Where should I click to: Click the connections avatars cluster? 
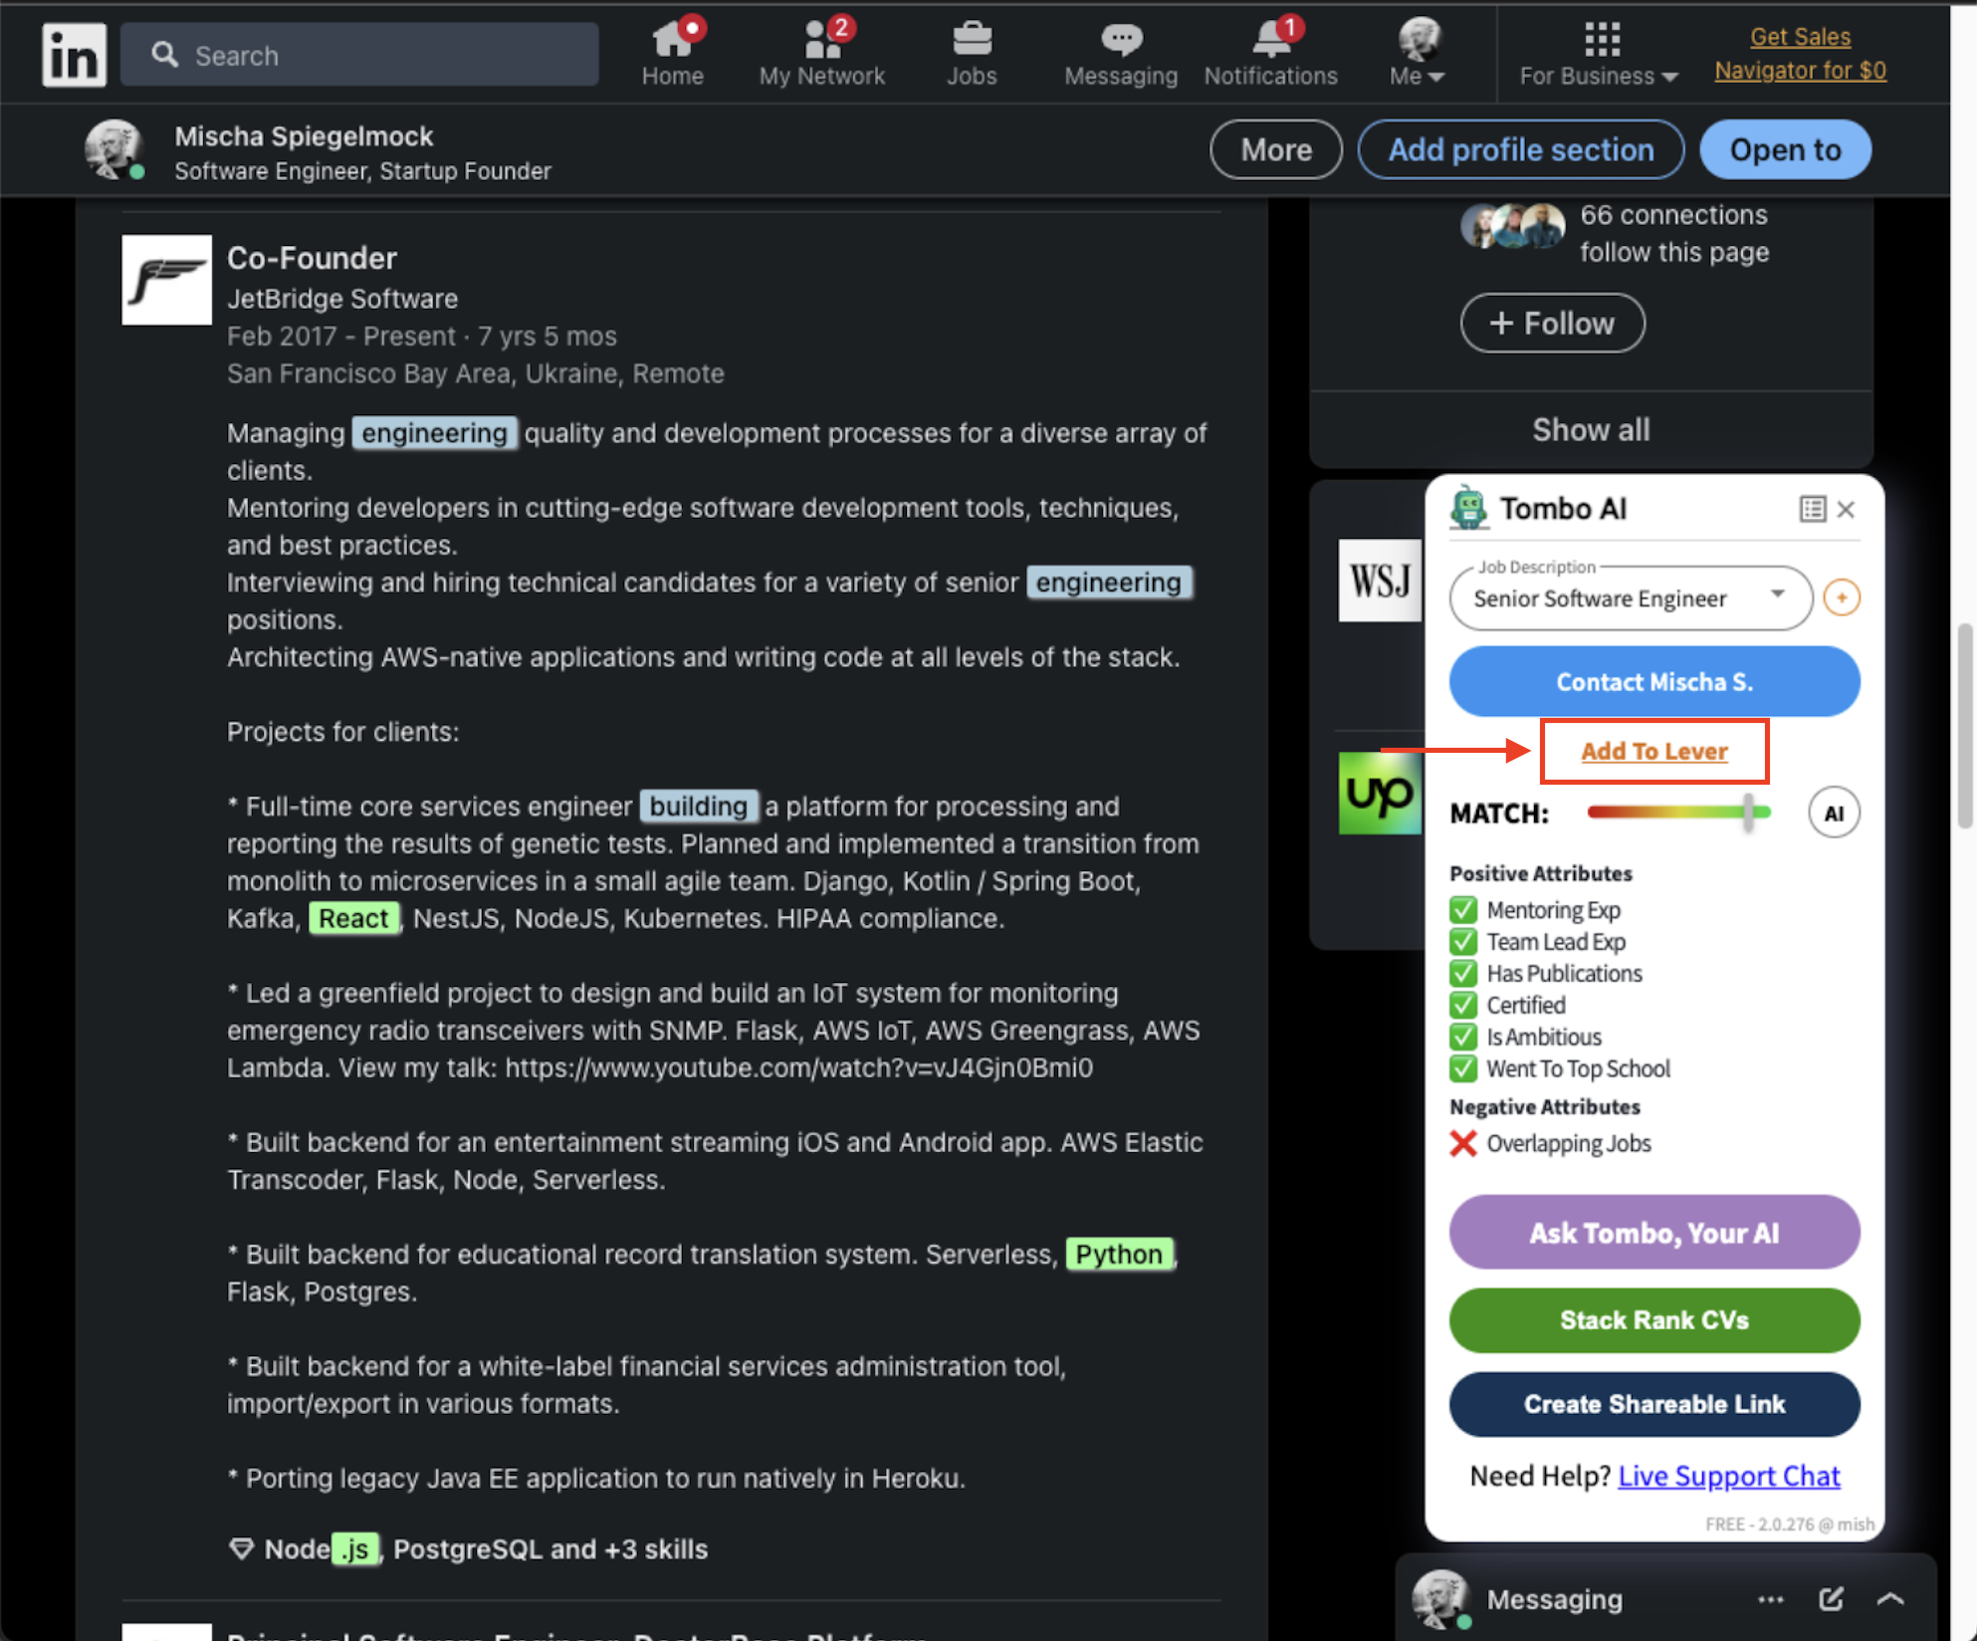coord(1513,227)
